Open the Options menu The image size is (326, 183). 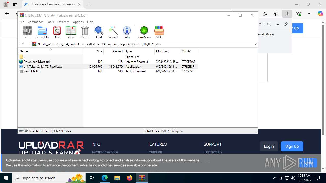(x=78, y=22)
